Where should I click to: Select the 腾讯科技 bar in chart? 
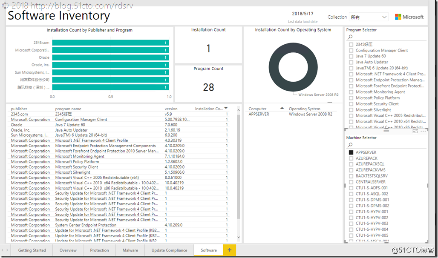click(111, 87)
